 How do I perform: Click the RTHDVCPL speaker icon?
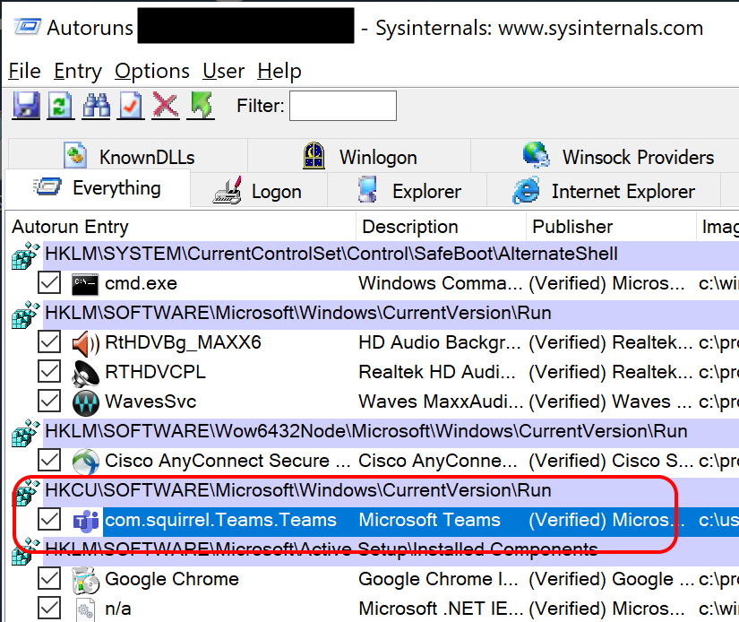point(85,373)
